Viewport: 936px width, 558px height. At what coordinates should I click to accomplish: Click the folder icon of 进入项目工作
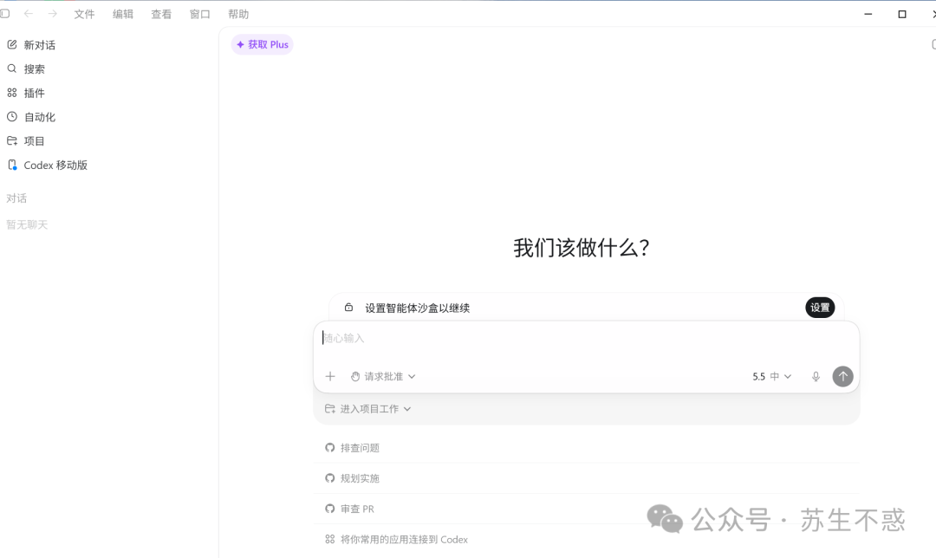tap(329, 409)
